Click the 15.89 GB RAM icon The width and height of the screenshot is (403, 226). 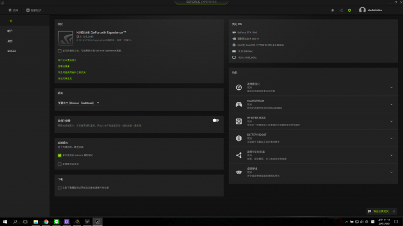tap(234, 51)
